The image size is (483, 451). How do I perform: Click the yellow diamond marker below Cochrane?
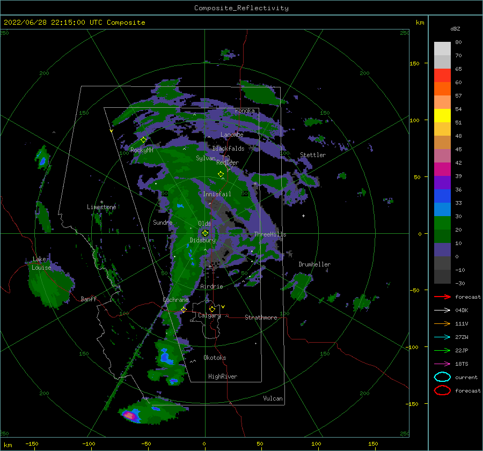pyautogui.click(x=184, y=309)
